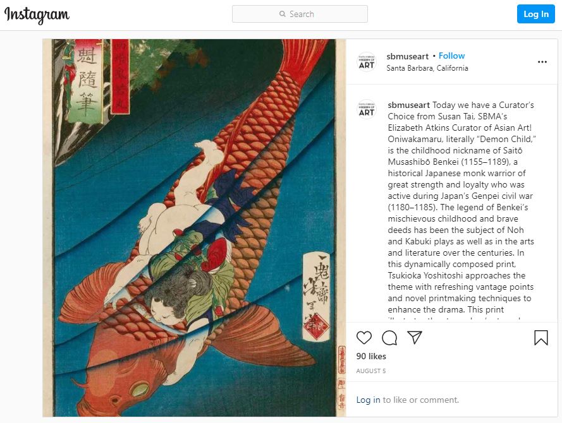The width and height of the screenshot is (562, 423).
Task: Click sbmuseart username in the caption
Action: 408,105
